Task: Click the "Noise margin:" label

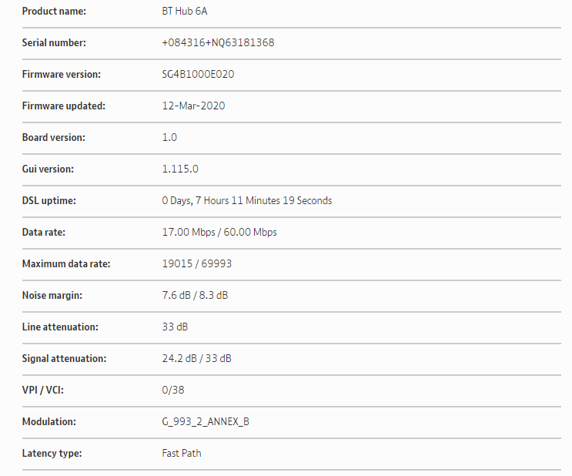Action: [52, 296]
